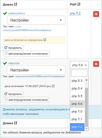The width and height of the screenshot is (102, 138).
Task: Open Настройки dropdown for second domain
Action: click(x=36, y=70)
